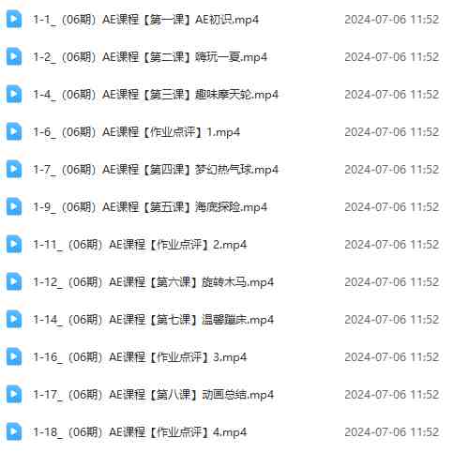Open the file 第四课 梦幻热气球.mp4
The width and height of the screenshot is (469, 453).
coord(156,170)
